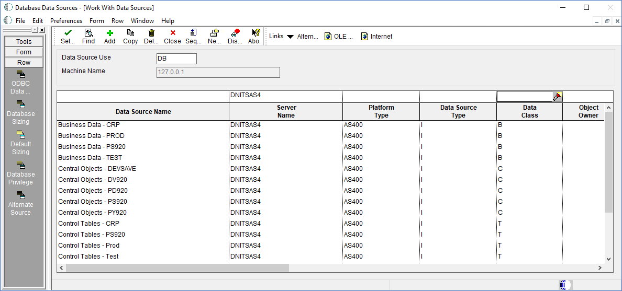The image size is (622, 291).
Task: Click the Internet link in toolbar
Action: coord(376,37)
